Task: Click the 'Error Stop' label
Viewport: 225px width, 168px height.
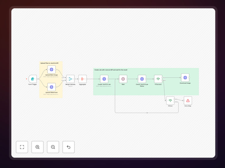Action: 188,106
